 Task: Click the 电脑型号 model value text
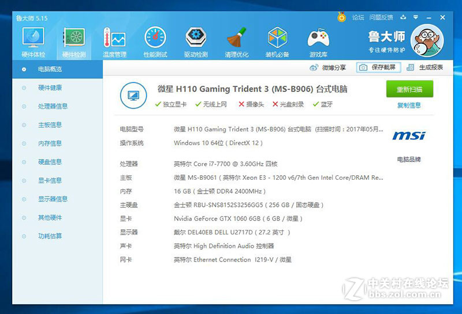click(x=278, y=130)
